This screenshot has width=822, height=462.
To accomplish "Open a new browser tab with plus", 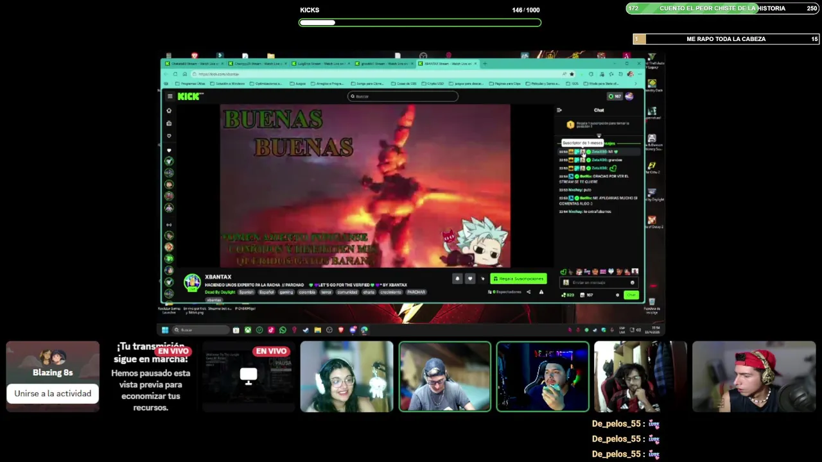I will pos(485,64).
